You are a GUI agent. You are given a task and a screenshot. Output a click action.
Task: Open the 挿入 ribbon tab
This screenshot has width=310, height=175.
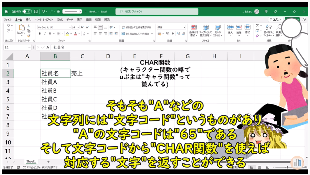click(28, 20)
